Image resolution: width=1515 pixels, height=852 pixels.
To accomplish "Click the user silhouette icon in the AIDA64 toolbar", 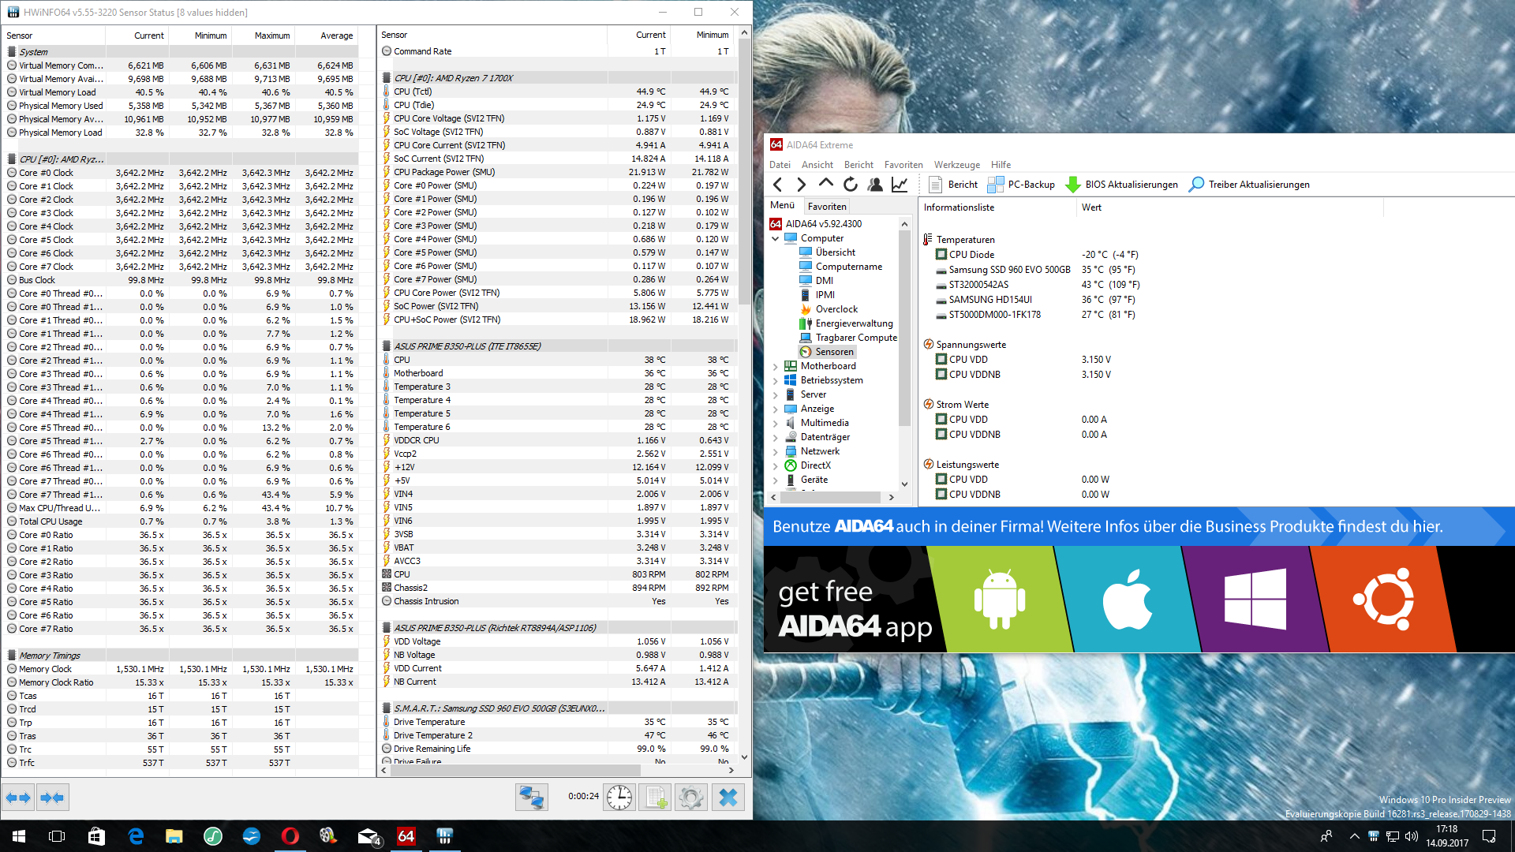I will pyautogui.click(x=875, y=185).
